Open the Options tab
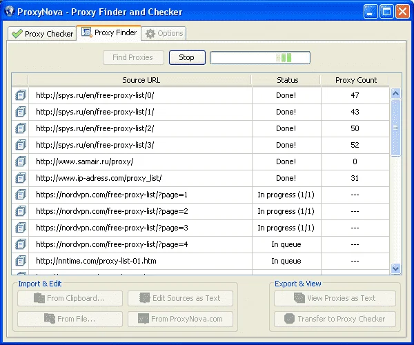 click(x=164, y=34)
